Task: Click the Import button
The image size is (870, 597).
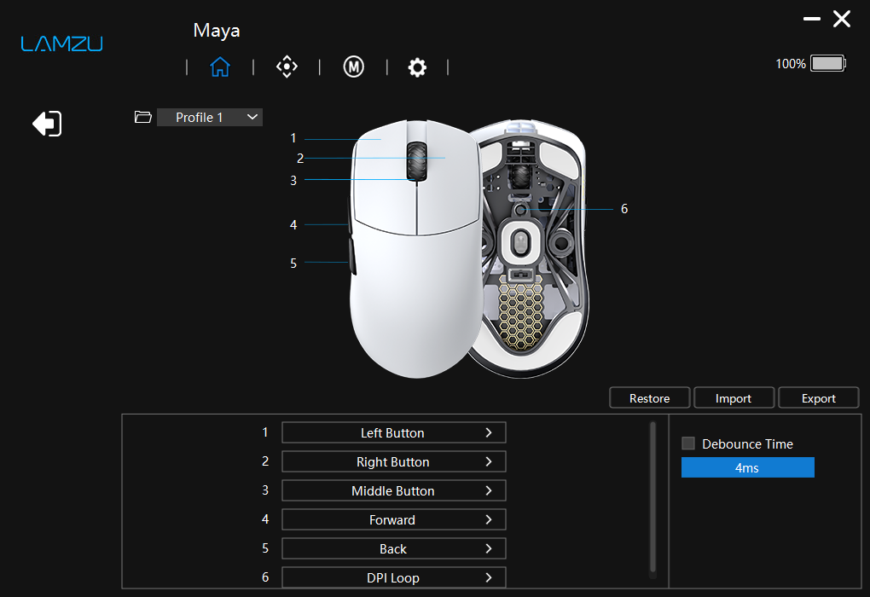Action: pyautogui.click(x=734, y=398)
